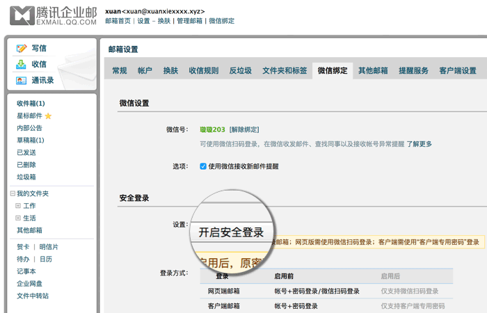Expand the 工作 folder
The height and width of the screenshot is (313, 487).
coord(18,206)
